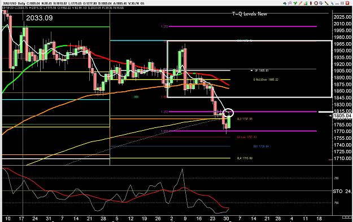
Task: Click the circled minus zoom-out icon
Action: click(316, 3)
